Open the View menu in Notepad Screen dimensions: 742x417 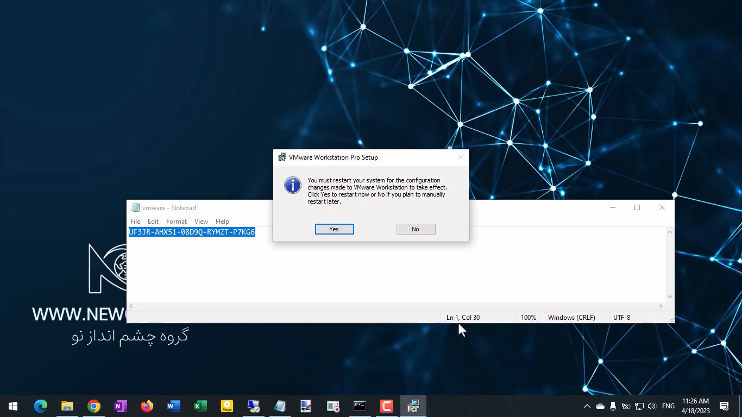click(x=201, y=222)
